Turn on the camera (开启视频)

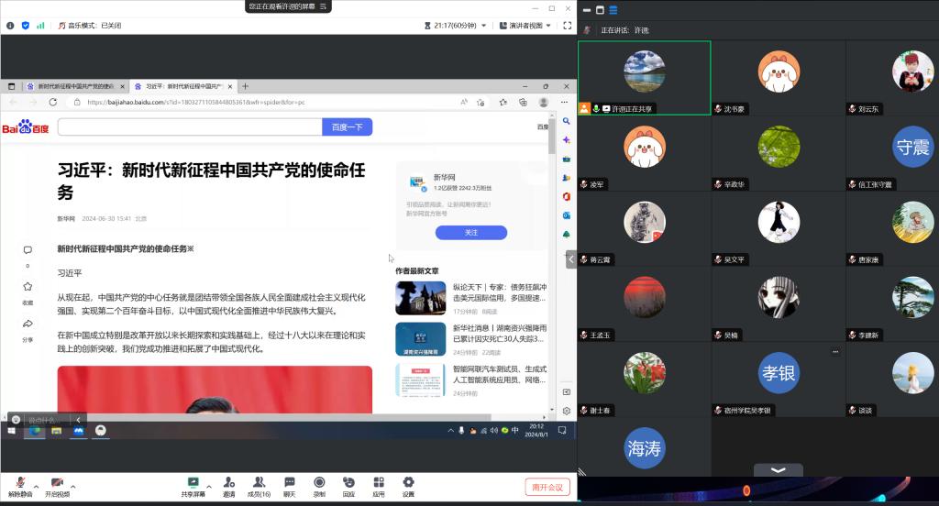[x=57, y=486]
